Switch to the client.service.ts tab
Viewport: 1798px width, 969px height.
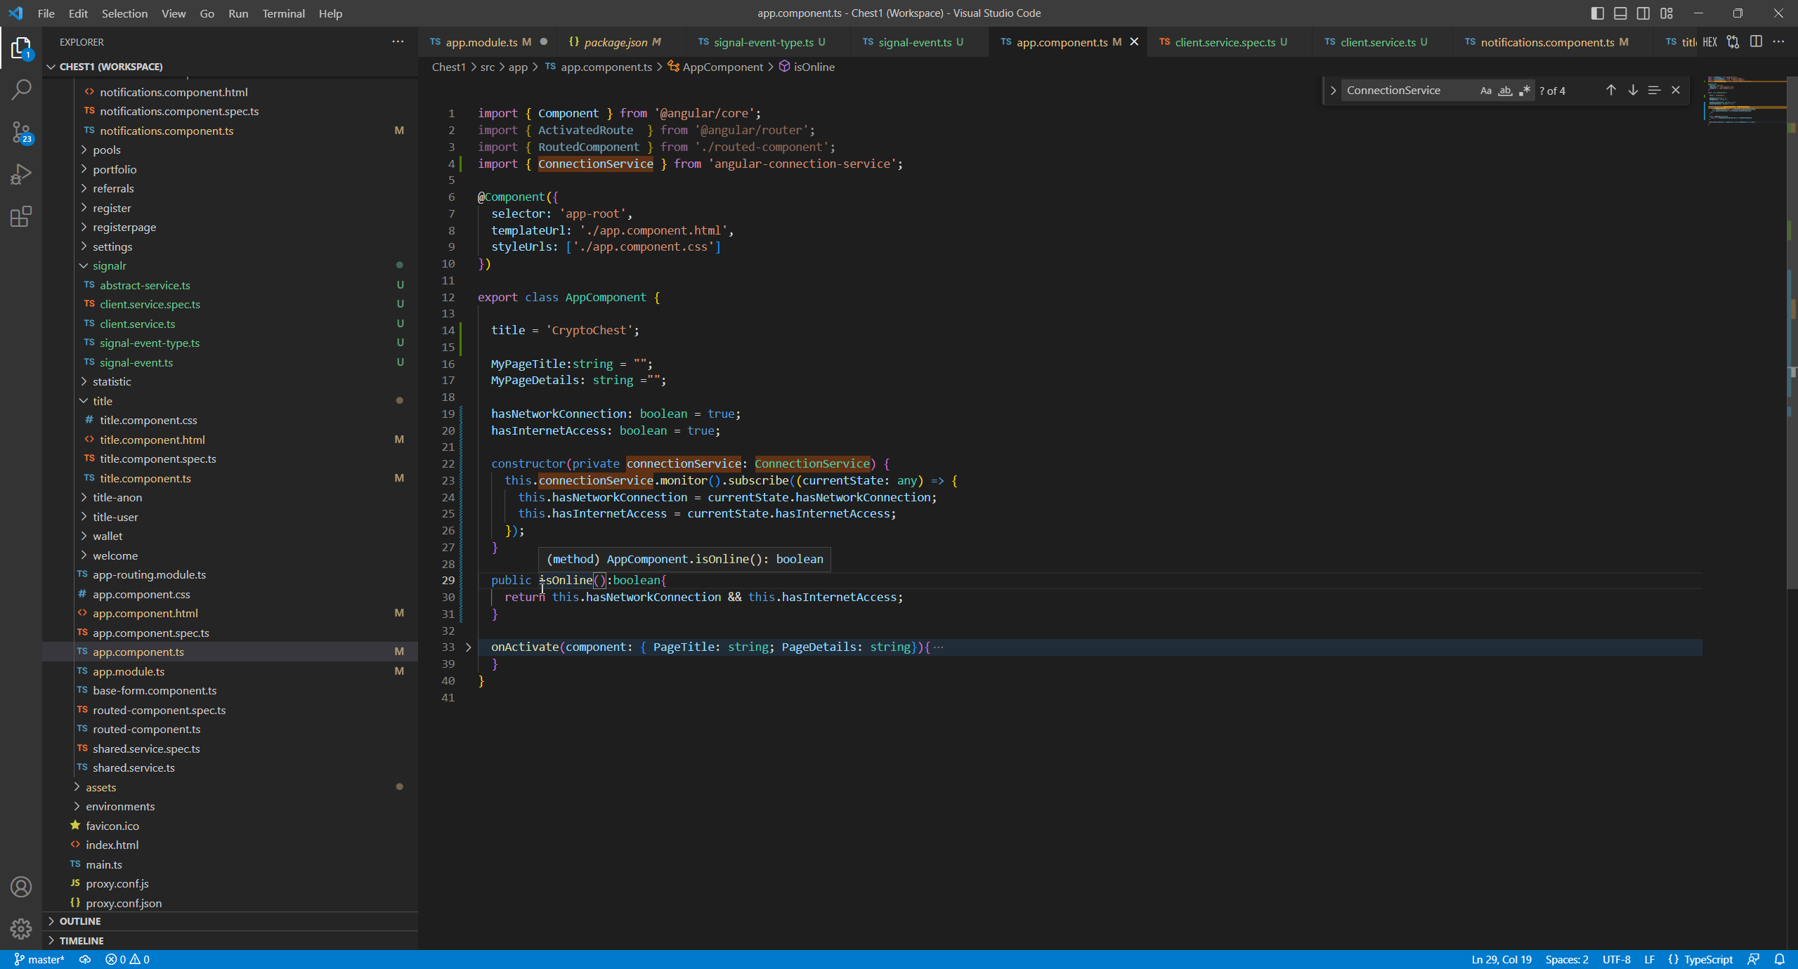coord(1377,42)
